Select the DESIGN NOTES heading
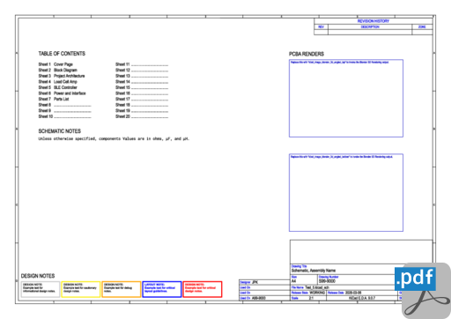 38,276
